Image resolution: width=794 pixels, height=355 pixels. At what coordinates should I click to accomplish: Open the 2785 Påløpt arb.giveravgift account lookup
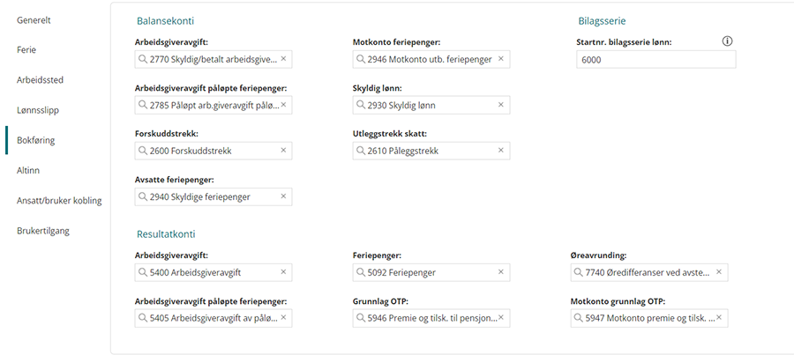click(x=213, y=105)
